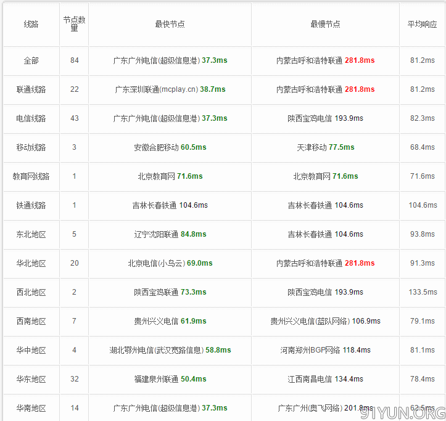Image resolution: width=446 pixels, height=421 pixels.
Task: Select the 铁通线路 row label
Action: [31, 205]
